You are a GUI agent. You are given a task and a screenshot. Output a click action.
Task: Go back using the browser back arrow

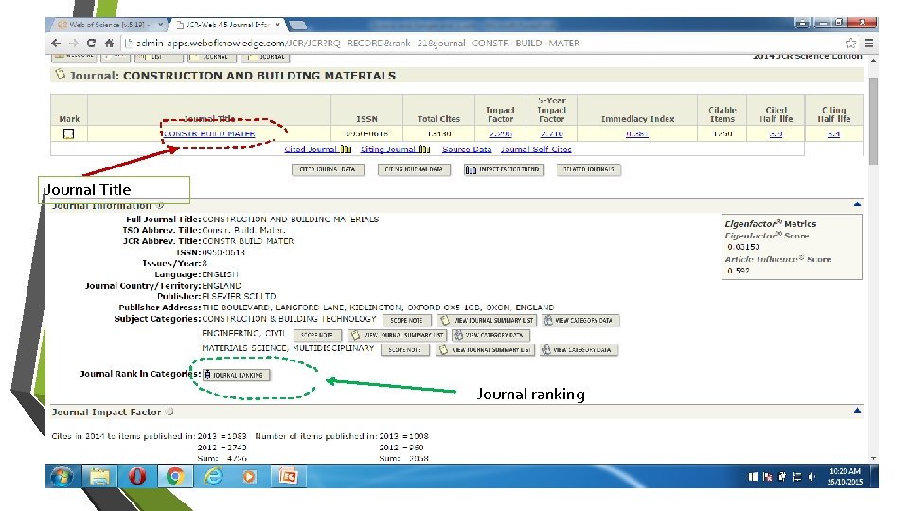[56, 43]
